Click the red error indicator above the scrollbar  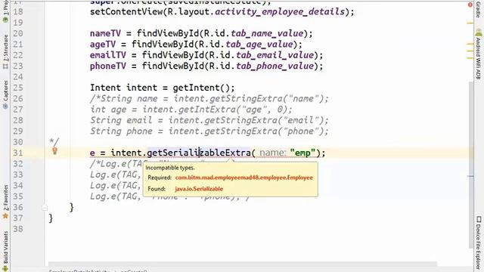pos(470,5)
